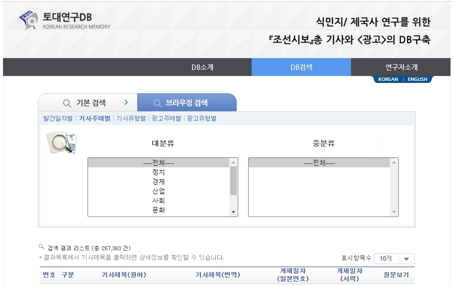Go to the 연구자소개 menu
Viewport: 453px width, 286px height.
click(401, 67)
